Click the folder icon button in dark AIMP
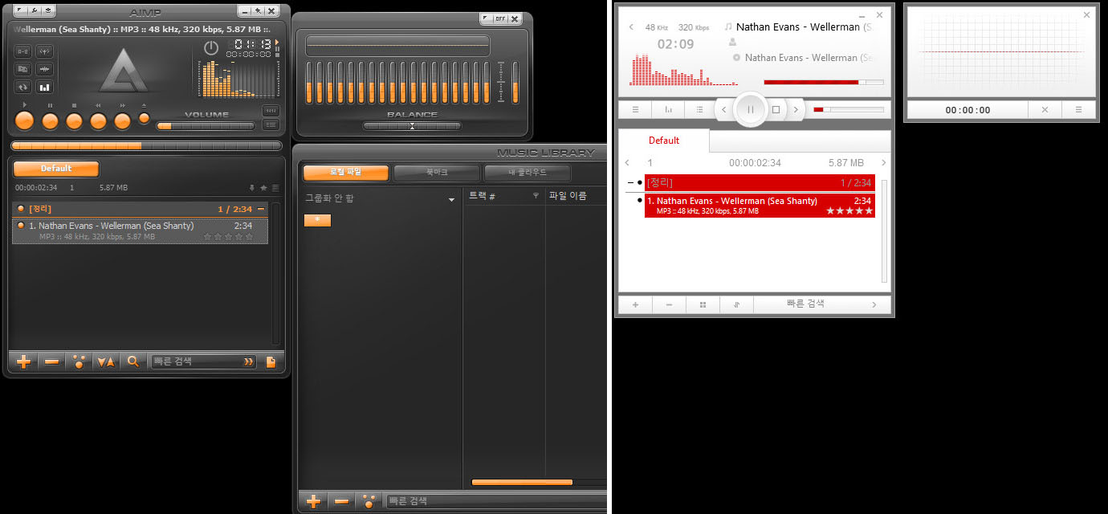This screenshot has height=514, width=1108. 22,69
